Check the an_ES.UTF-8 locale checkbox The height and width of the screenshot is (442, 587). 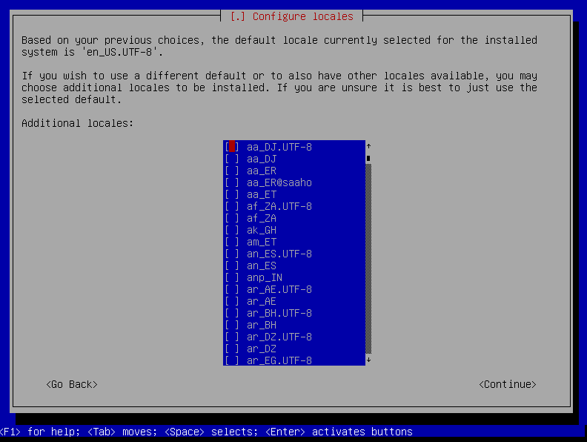232,254
